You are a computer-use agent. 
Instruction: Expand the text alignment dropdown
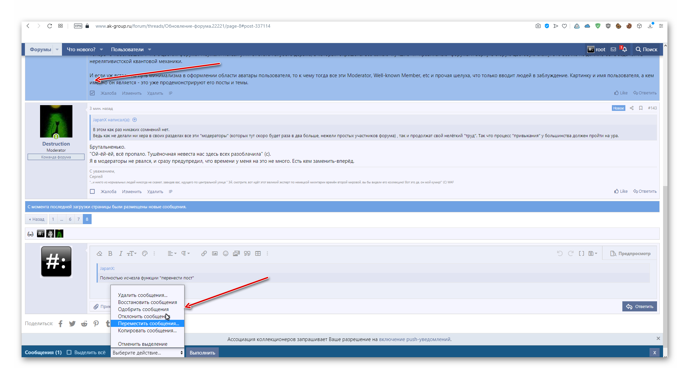[172, 253]
